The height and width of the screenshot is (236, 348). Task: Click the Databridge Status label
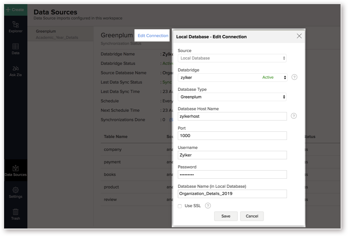pos(118,63)
